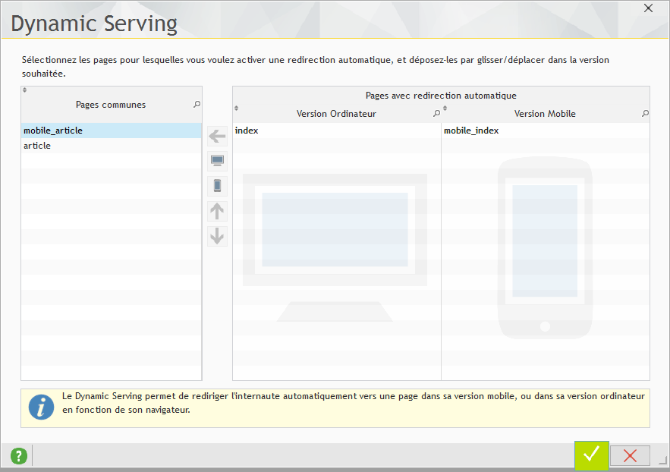Viewport: 670px width, 472px height.
Task: Click the move down arrow button
Action: tap(217, 236)
